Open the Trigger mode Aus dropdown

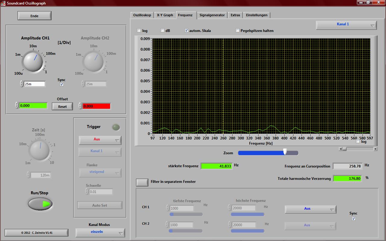[100, 140]
